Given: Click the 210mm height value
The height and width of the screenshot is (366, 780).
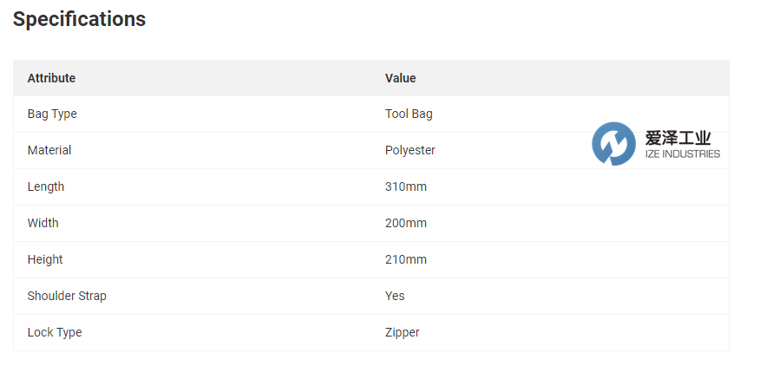Looking at the screenshot, I should pos(406,259).
